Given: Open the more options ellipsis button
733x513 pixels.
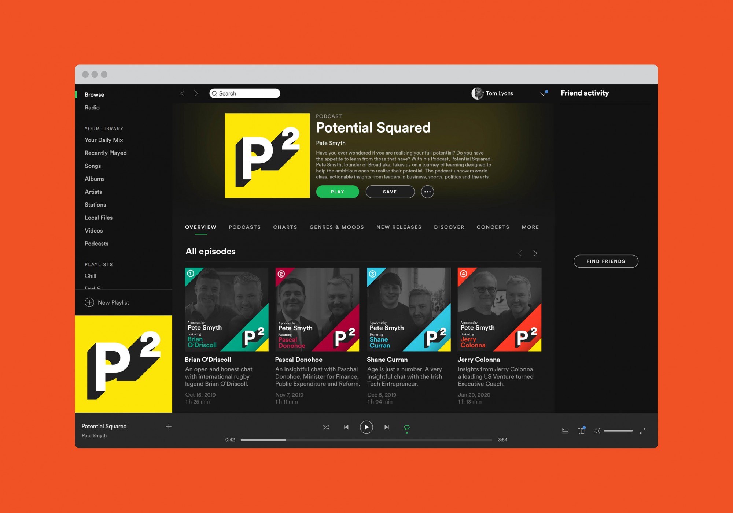Looking at the screenshot, I should coord(427,192).
